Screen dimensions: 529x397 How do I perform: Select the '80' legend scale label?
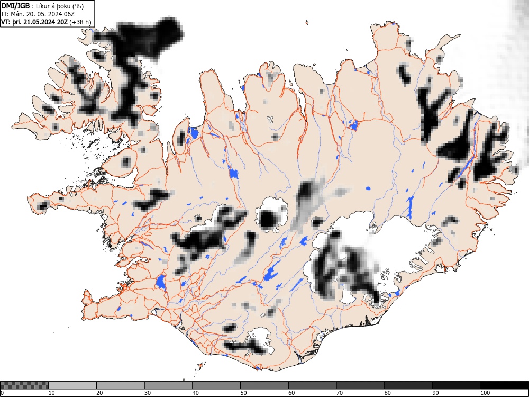click(388, 393)
